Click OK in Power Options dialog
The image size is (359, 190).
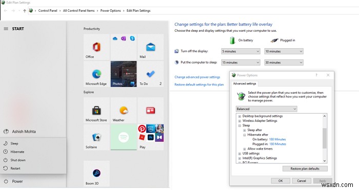pos(281,181)
